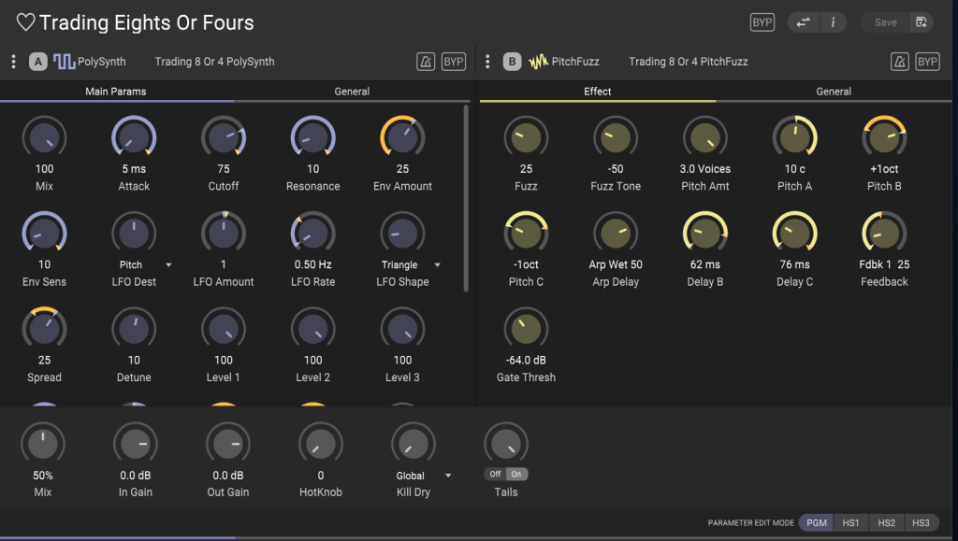Click the LFO Rate knob
The height and width of the screenshot is (541, 958).
click(312, 233)
